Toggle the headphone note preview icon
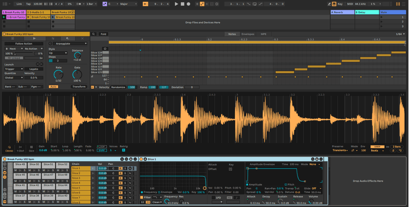 point(105,48)
